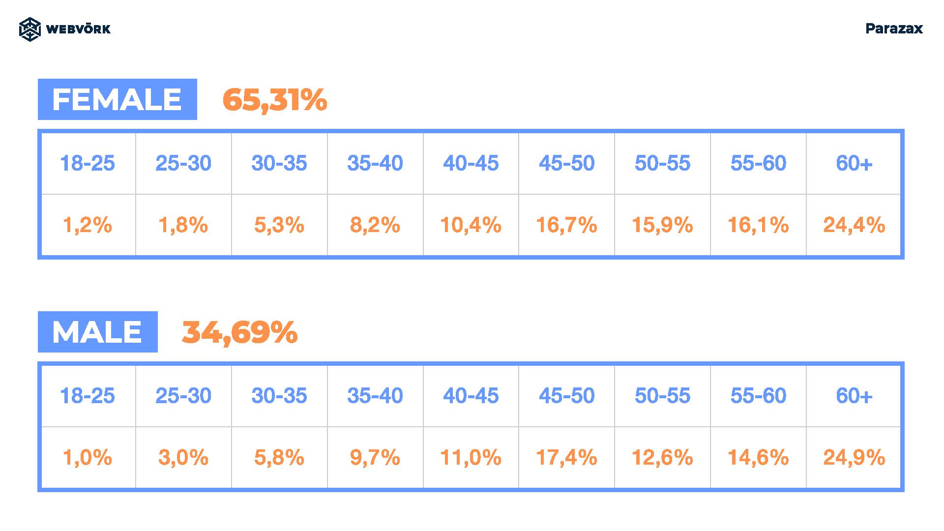The width and height of the screenshot is (944, 531).
Task: Select the Parazax title label
Action: (x=894, y=29)
